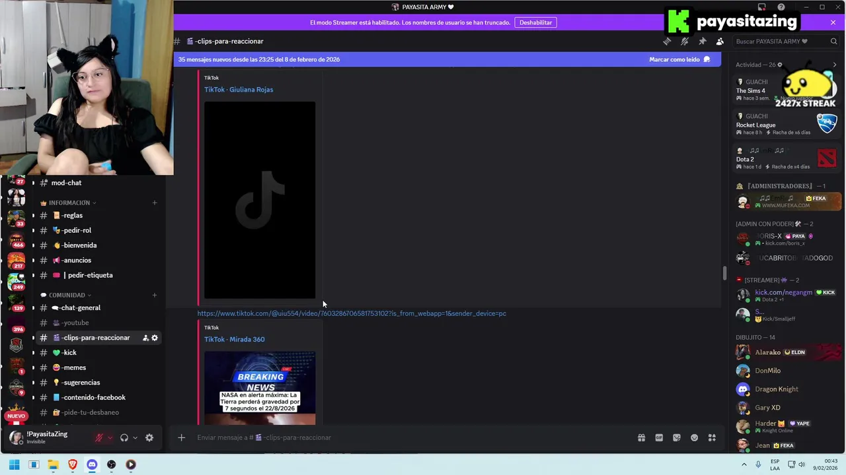
Task: Add a channel to COMUNIDAD with plus
Action: pos(155,295)
